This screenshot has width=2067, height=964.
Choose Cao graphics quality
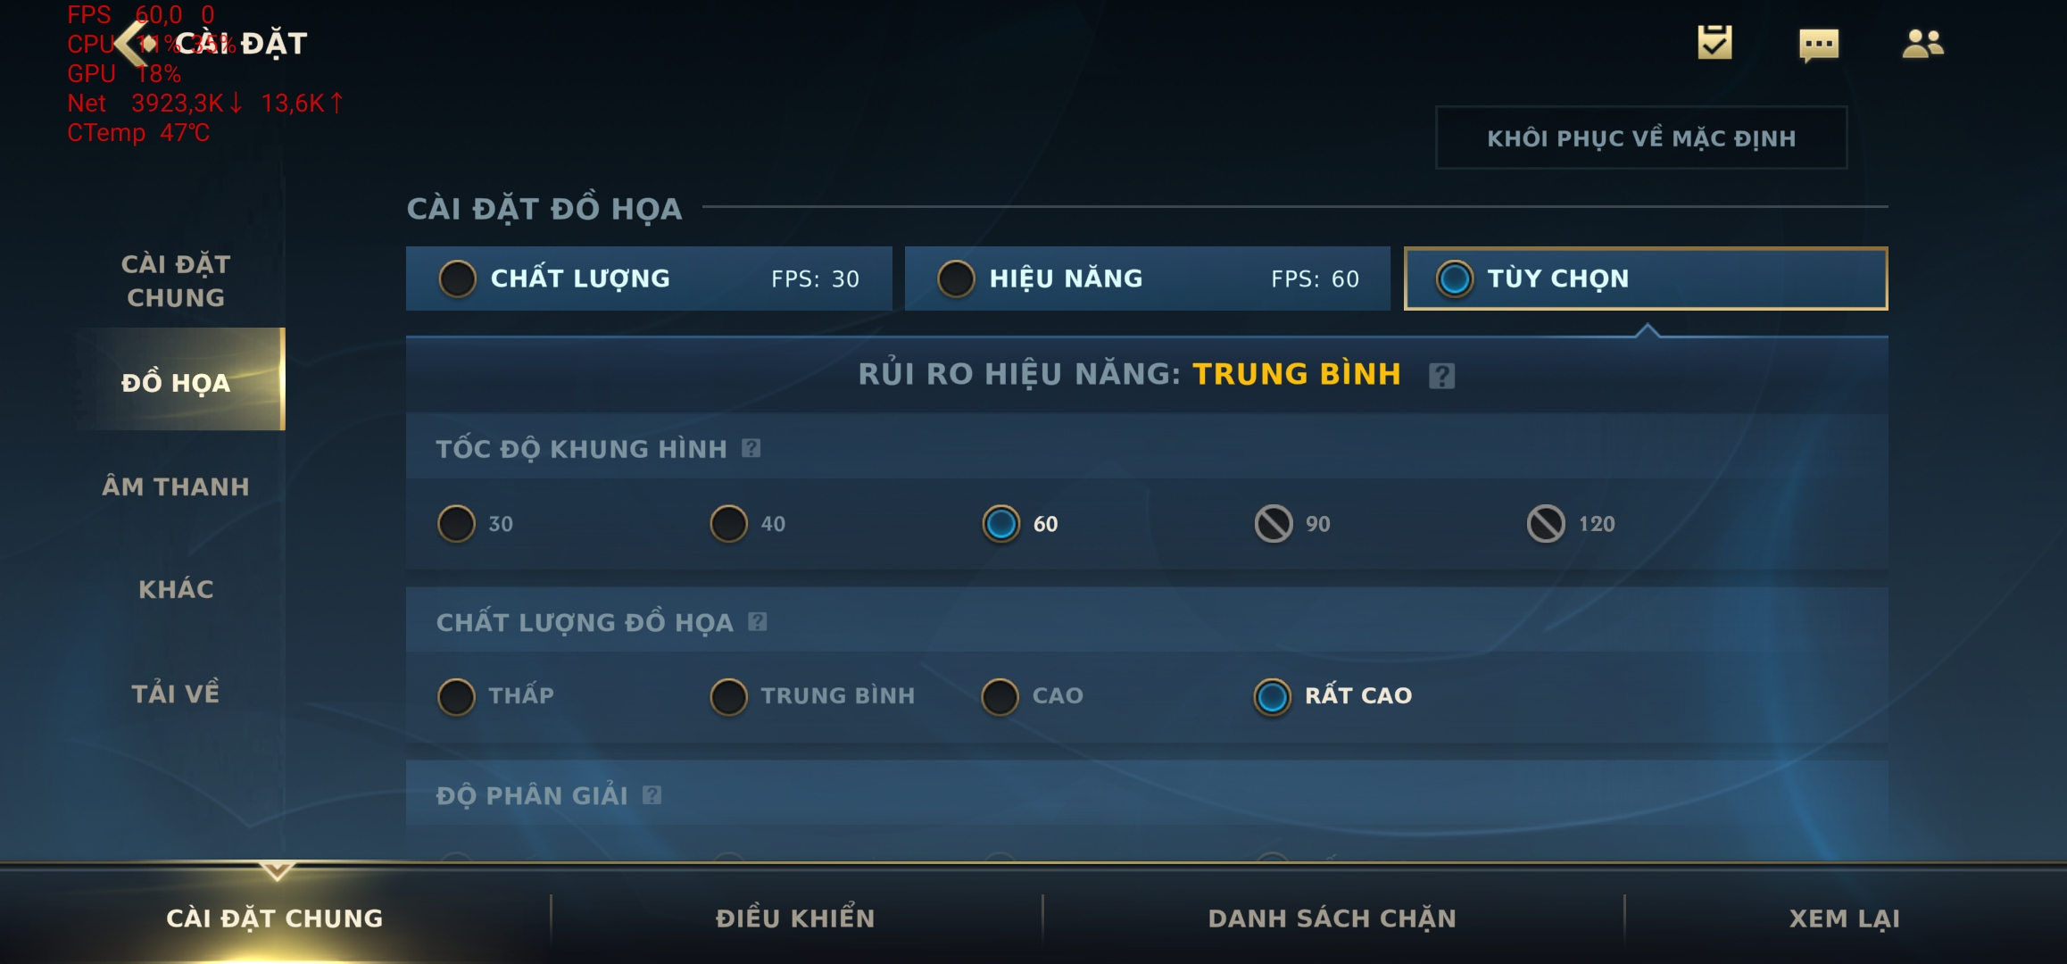click(1032, 696)
